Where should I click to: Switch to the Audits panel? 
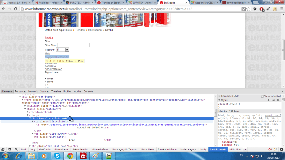[78, 92]
